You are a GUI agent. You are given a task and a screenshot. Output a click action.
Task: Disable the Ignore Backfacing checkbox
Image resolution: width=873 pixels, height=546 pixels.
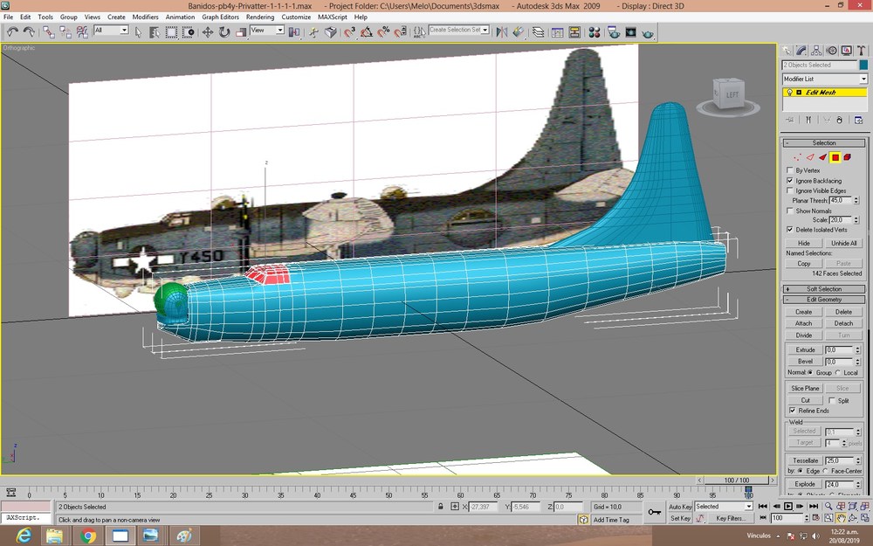(x=789, y=181)
